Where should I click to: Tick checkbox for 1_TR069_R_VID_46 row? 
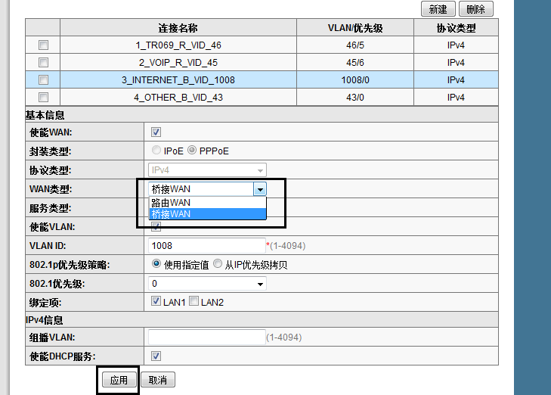pyautogui.click(x=43, y=45)
